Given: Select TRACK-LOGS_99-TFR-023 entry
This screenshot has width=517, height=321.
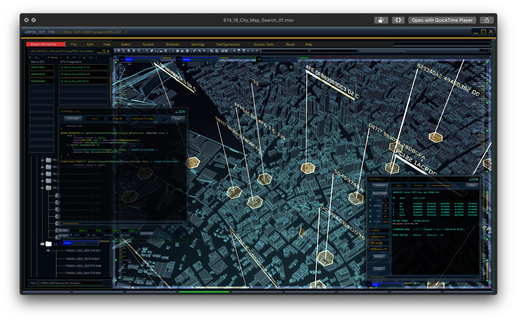Looking at the screenshot, I should (x=83, y=259).
